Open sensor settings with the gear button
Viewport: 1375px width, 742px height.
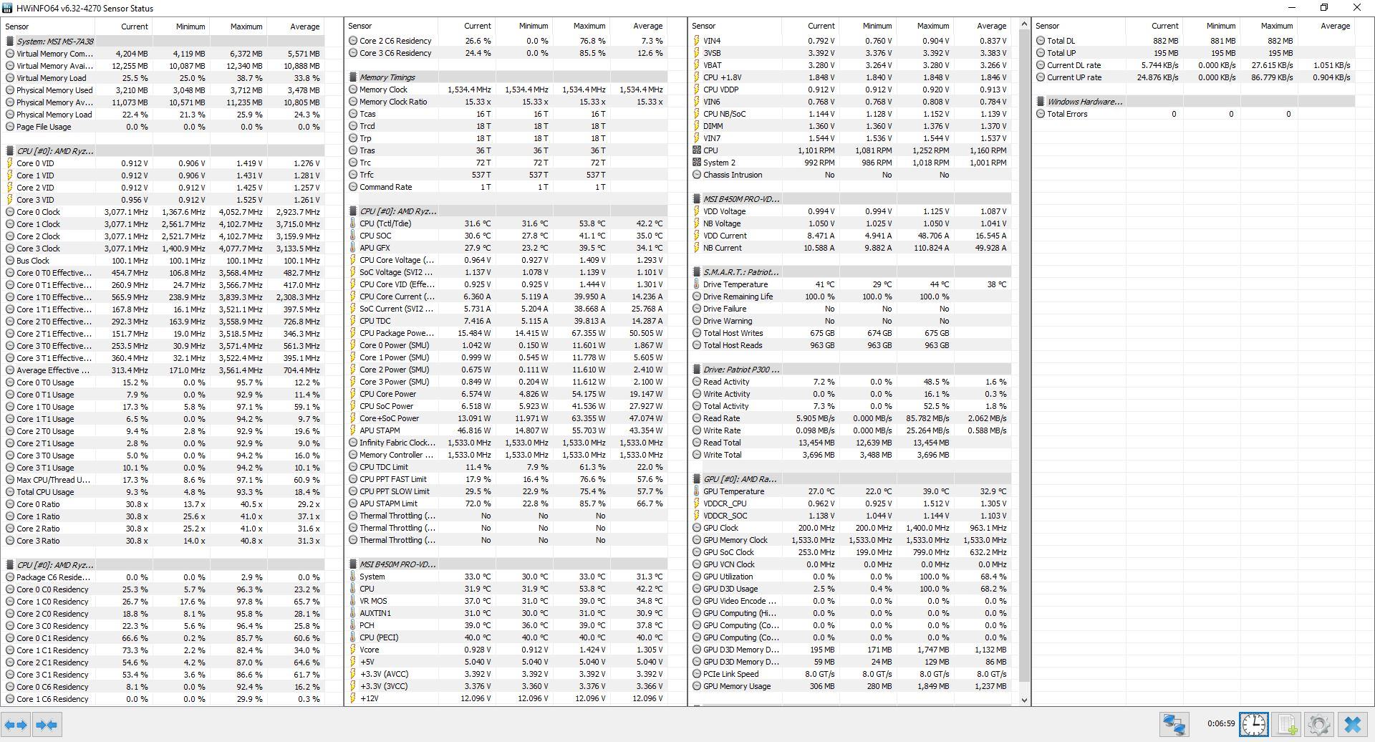(x=1319, y=724)
